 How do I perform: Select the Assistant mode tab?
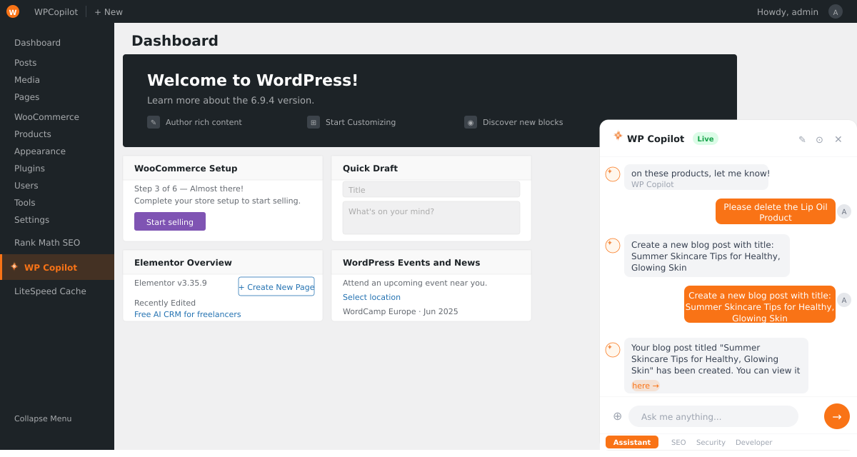tap(632, 442)
